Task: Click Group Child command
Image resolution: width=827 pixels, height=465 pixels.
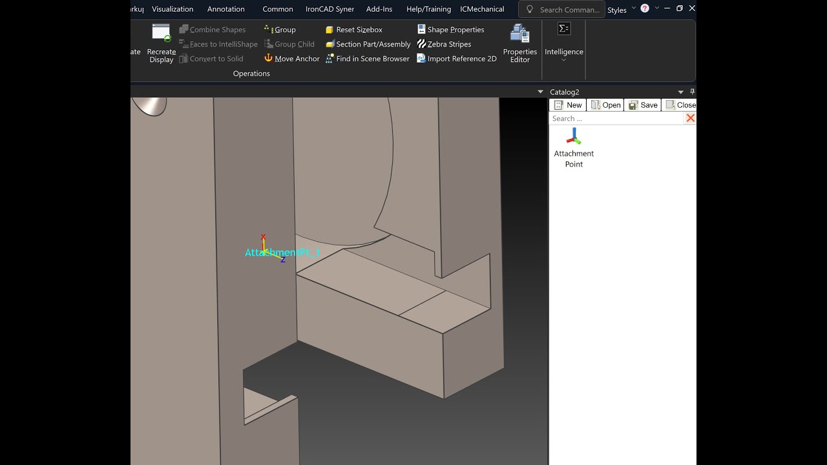Action: [x=289, y=44]
